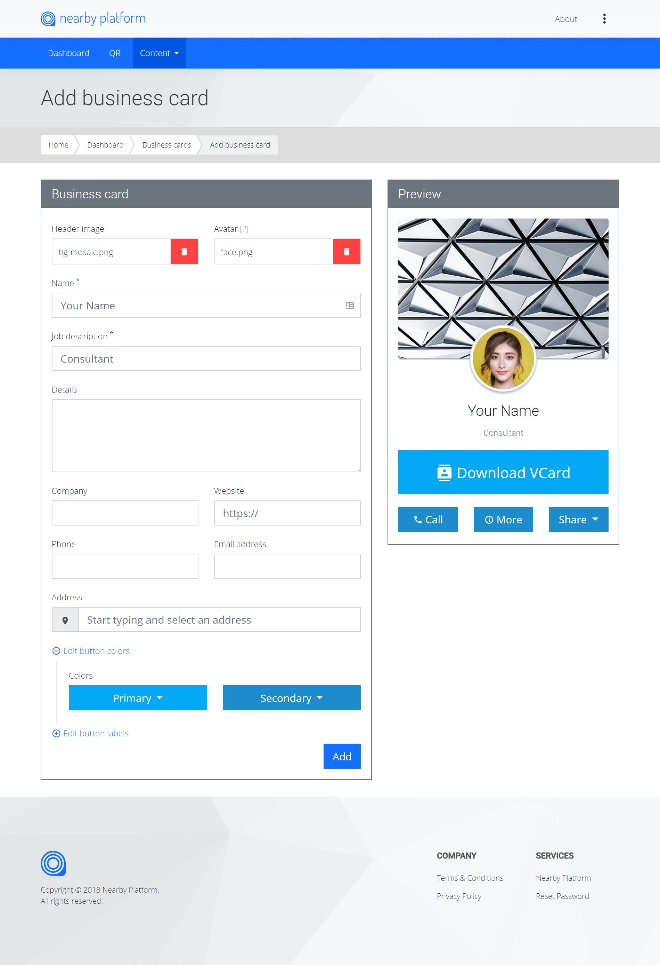Click the Add business card breadcrumb
The height and width of the screenshot is (965, 660).
coord(240,145)
